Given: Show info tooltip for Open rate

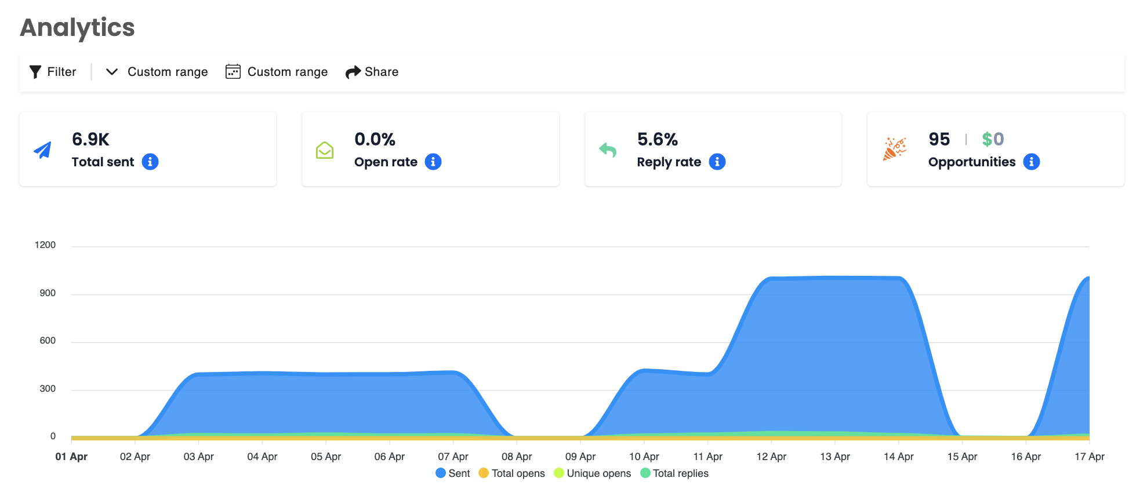Looking at the screenshot, I should coord(433,162).
